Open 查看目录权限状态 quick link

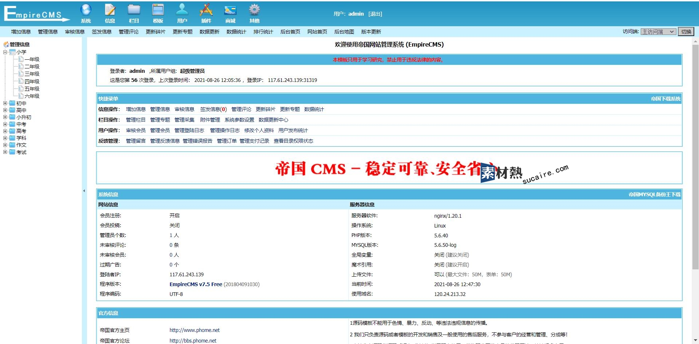pos(293,141)
